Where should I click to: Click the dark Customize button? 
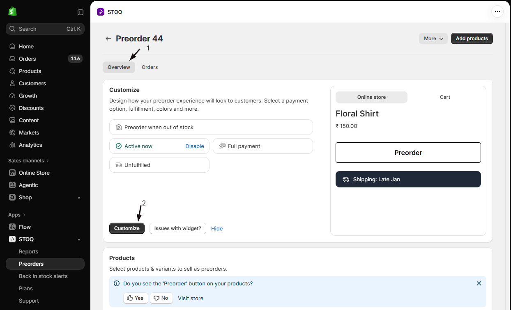[127, 228]
